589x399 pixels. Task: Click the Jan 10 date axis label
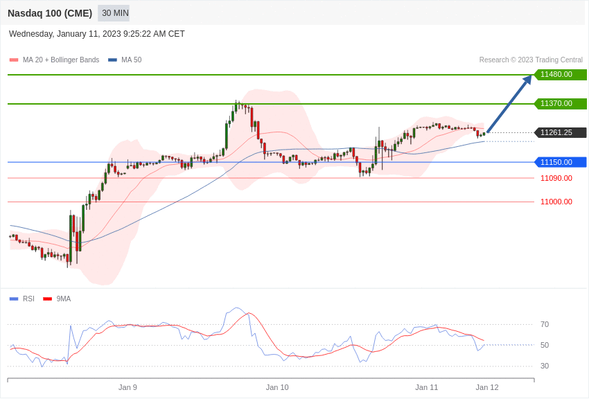tap(277, 387)
